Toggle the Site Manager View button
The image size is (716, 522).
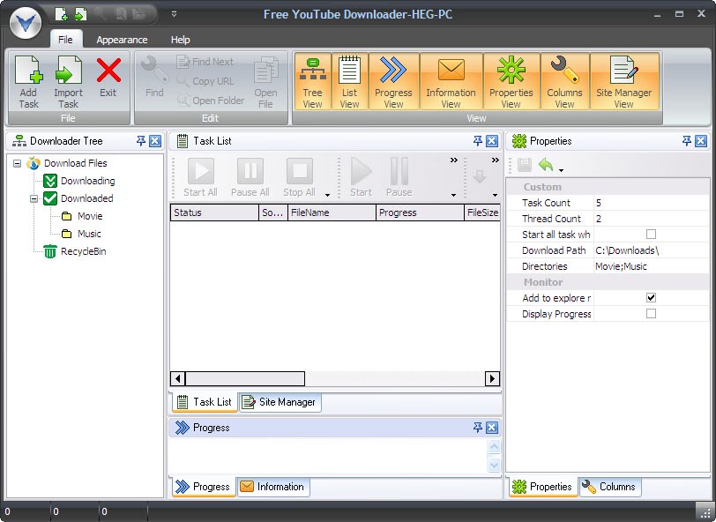(623, 82)
